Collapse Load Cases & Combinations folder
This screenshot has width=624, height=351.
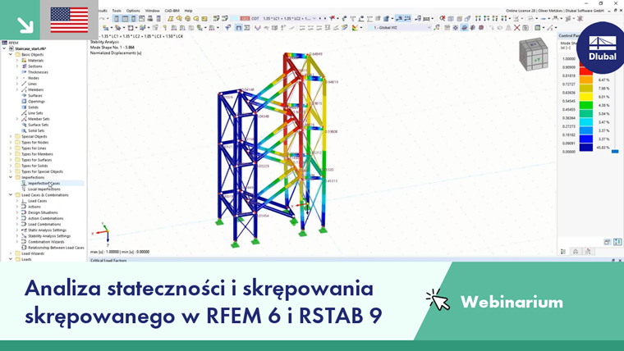(11, 195)
